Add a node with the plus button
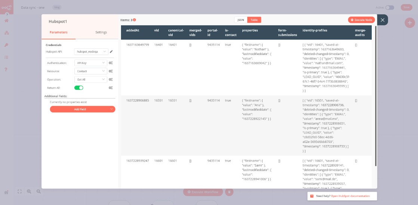The image size is (418, 205). pyautogui.click(x=409, y=23)
